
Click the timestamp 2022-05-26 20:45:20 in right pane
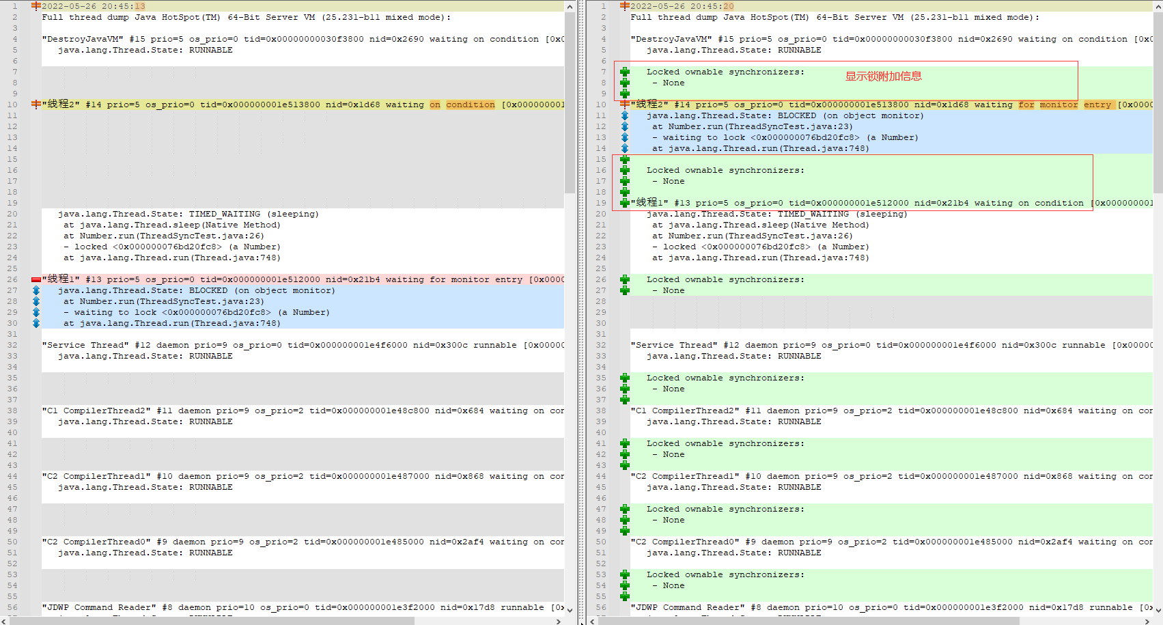(682, 6)
